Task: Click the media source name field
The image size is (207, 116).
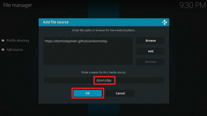Action: tap(104, 80)
